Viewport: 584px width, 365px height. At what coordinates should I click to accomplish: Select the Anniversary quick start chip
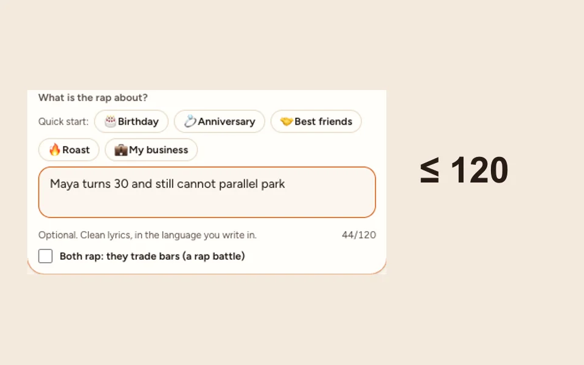220,122
